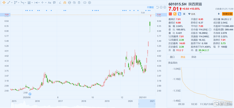
Task: Open dropdown arrow next to left arrow tool
Action: tap(46, 3)
